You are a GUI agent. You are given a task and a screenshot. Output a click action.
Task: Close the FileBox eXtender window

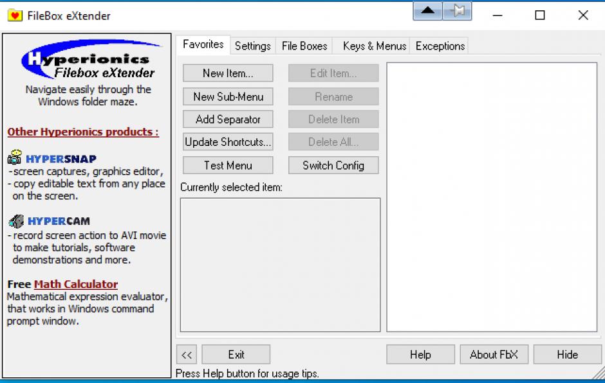[x=583, y=15]
